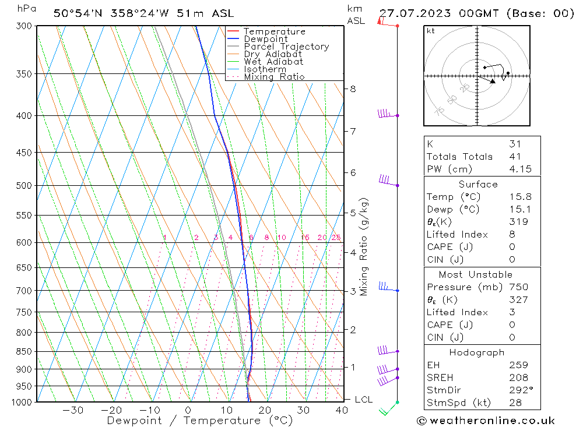Click the purple wind barb at 500 hPa
The width and height of the screenshot is (583, 427).
389,180
